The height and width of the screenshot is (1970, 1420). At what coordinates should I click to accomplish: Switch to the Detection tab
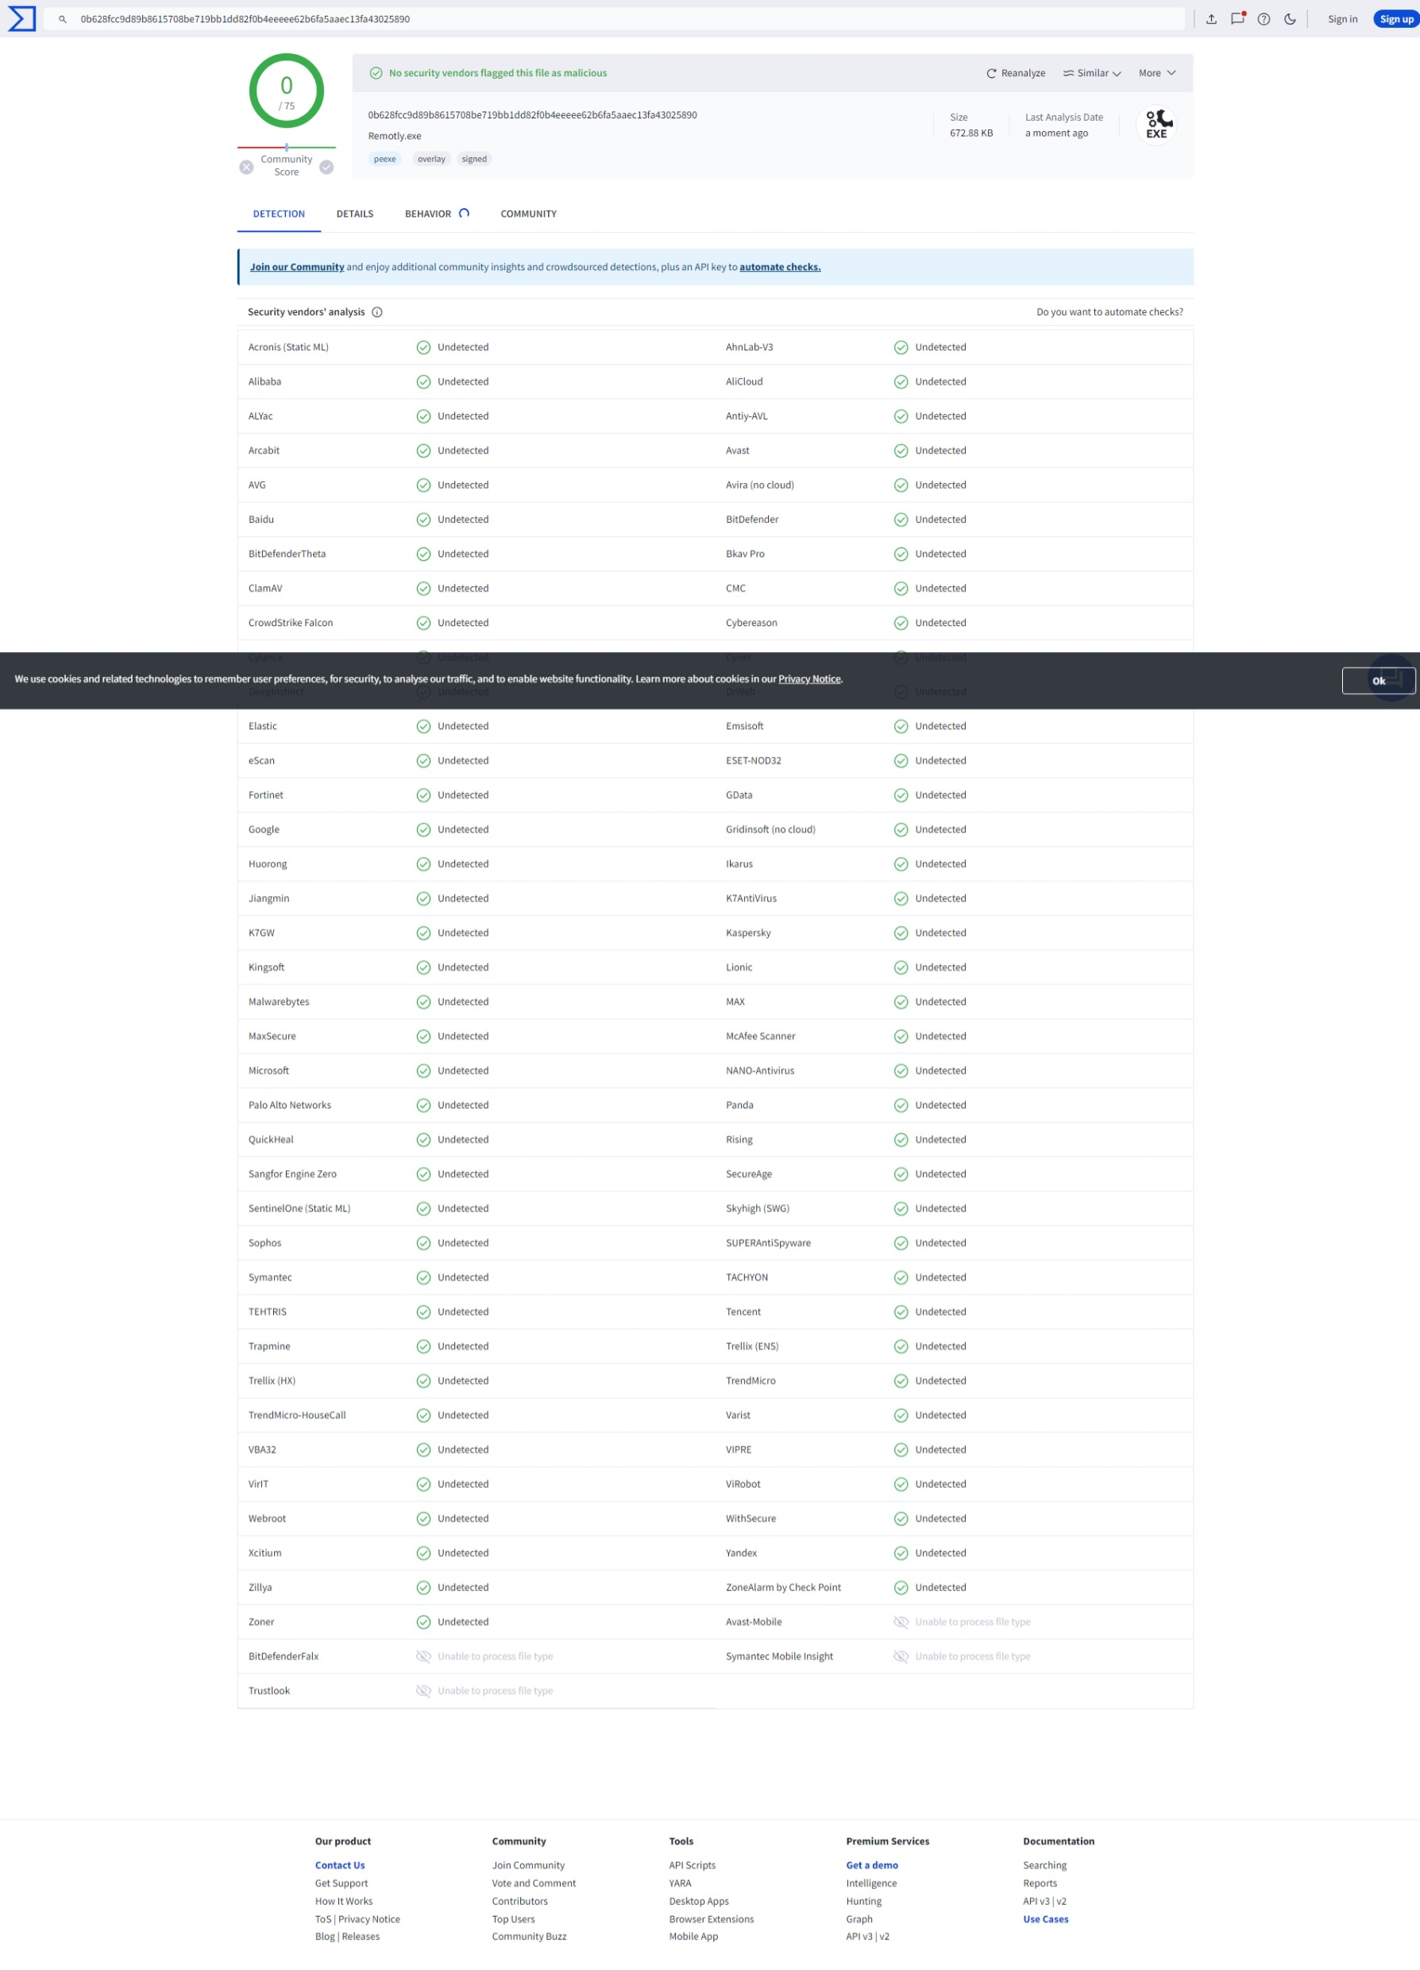point(279,214)
